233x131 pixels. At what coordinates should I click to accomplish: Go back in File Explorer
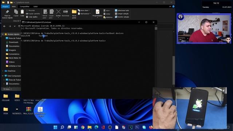[4, 26]
